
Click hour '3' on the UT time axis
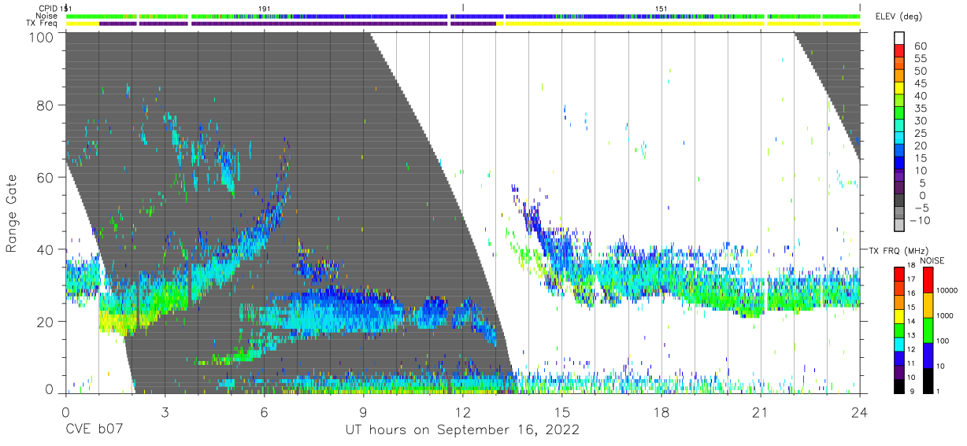click(165, 412)
